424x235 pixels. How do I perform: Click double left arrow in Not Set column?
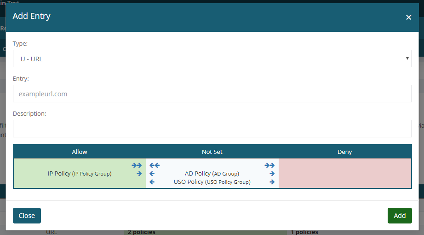155,165
